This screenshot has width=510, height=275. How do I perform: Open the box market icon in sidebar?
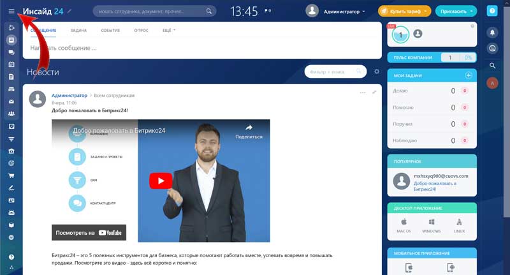click(11, 225)
